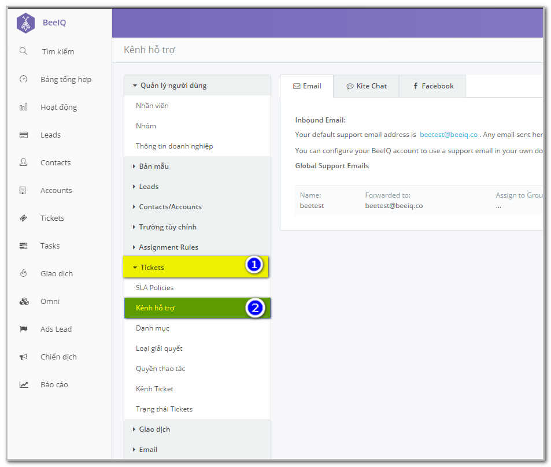Click the chat bubble icon on Kite Chat tab
The image size is (551, 467).
[x=350, y=86]
